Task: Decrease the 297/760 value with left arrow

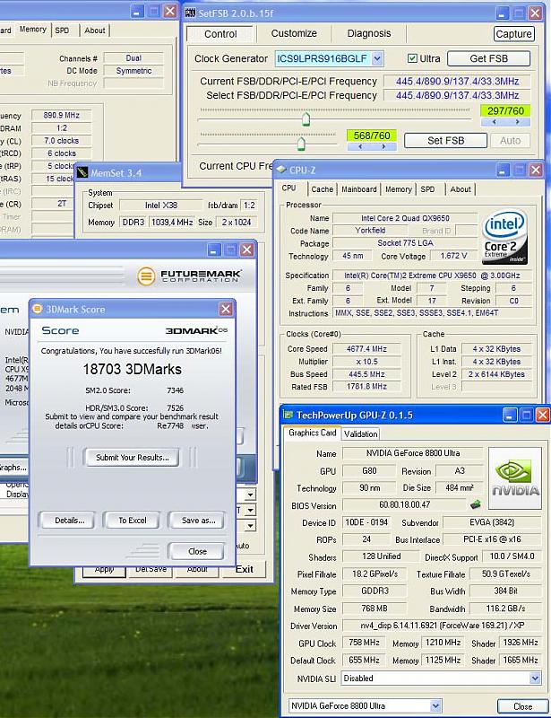Action: (494, 122)
